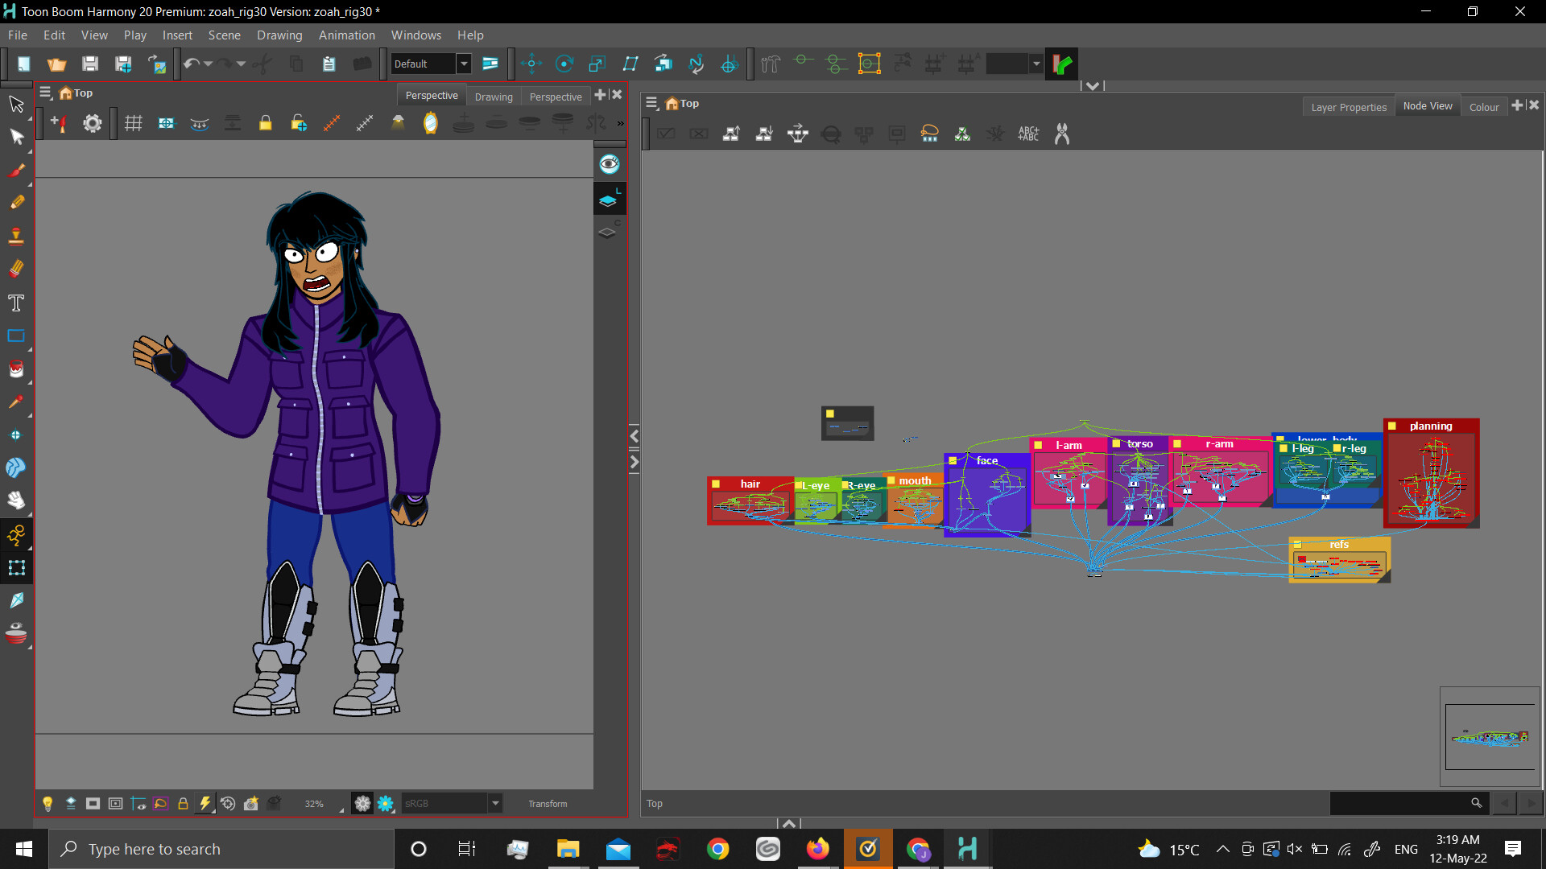Open the Animation menu

346,35
